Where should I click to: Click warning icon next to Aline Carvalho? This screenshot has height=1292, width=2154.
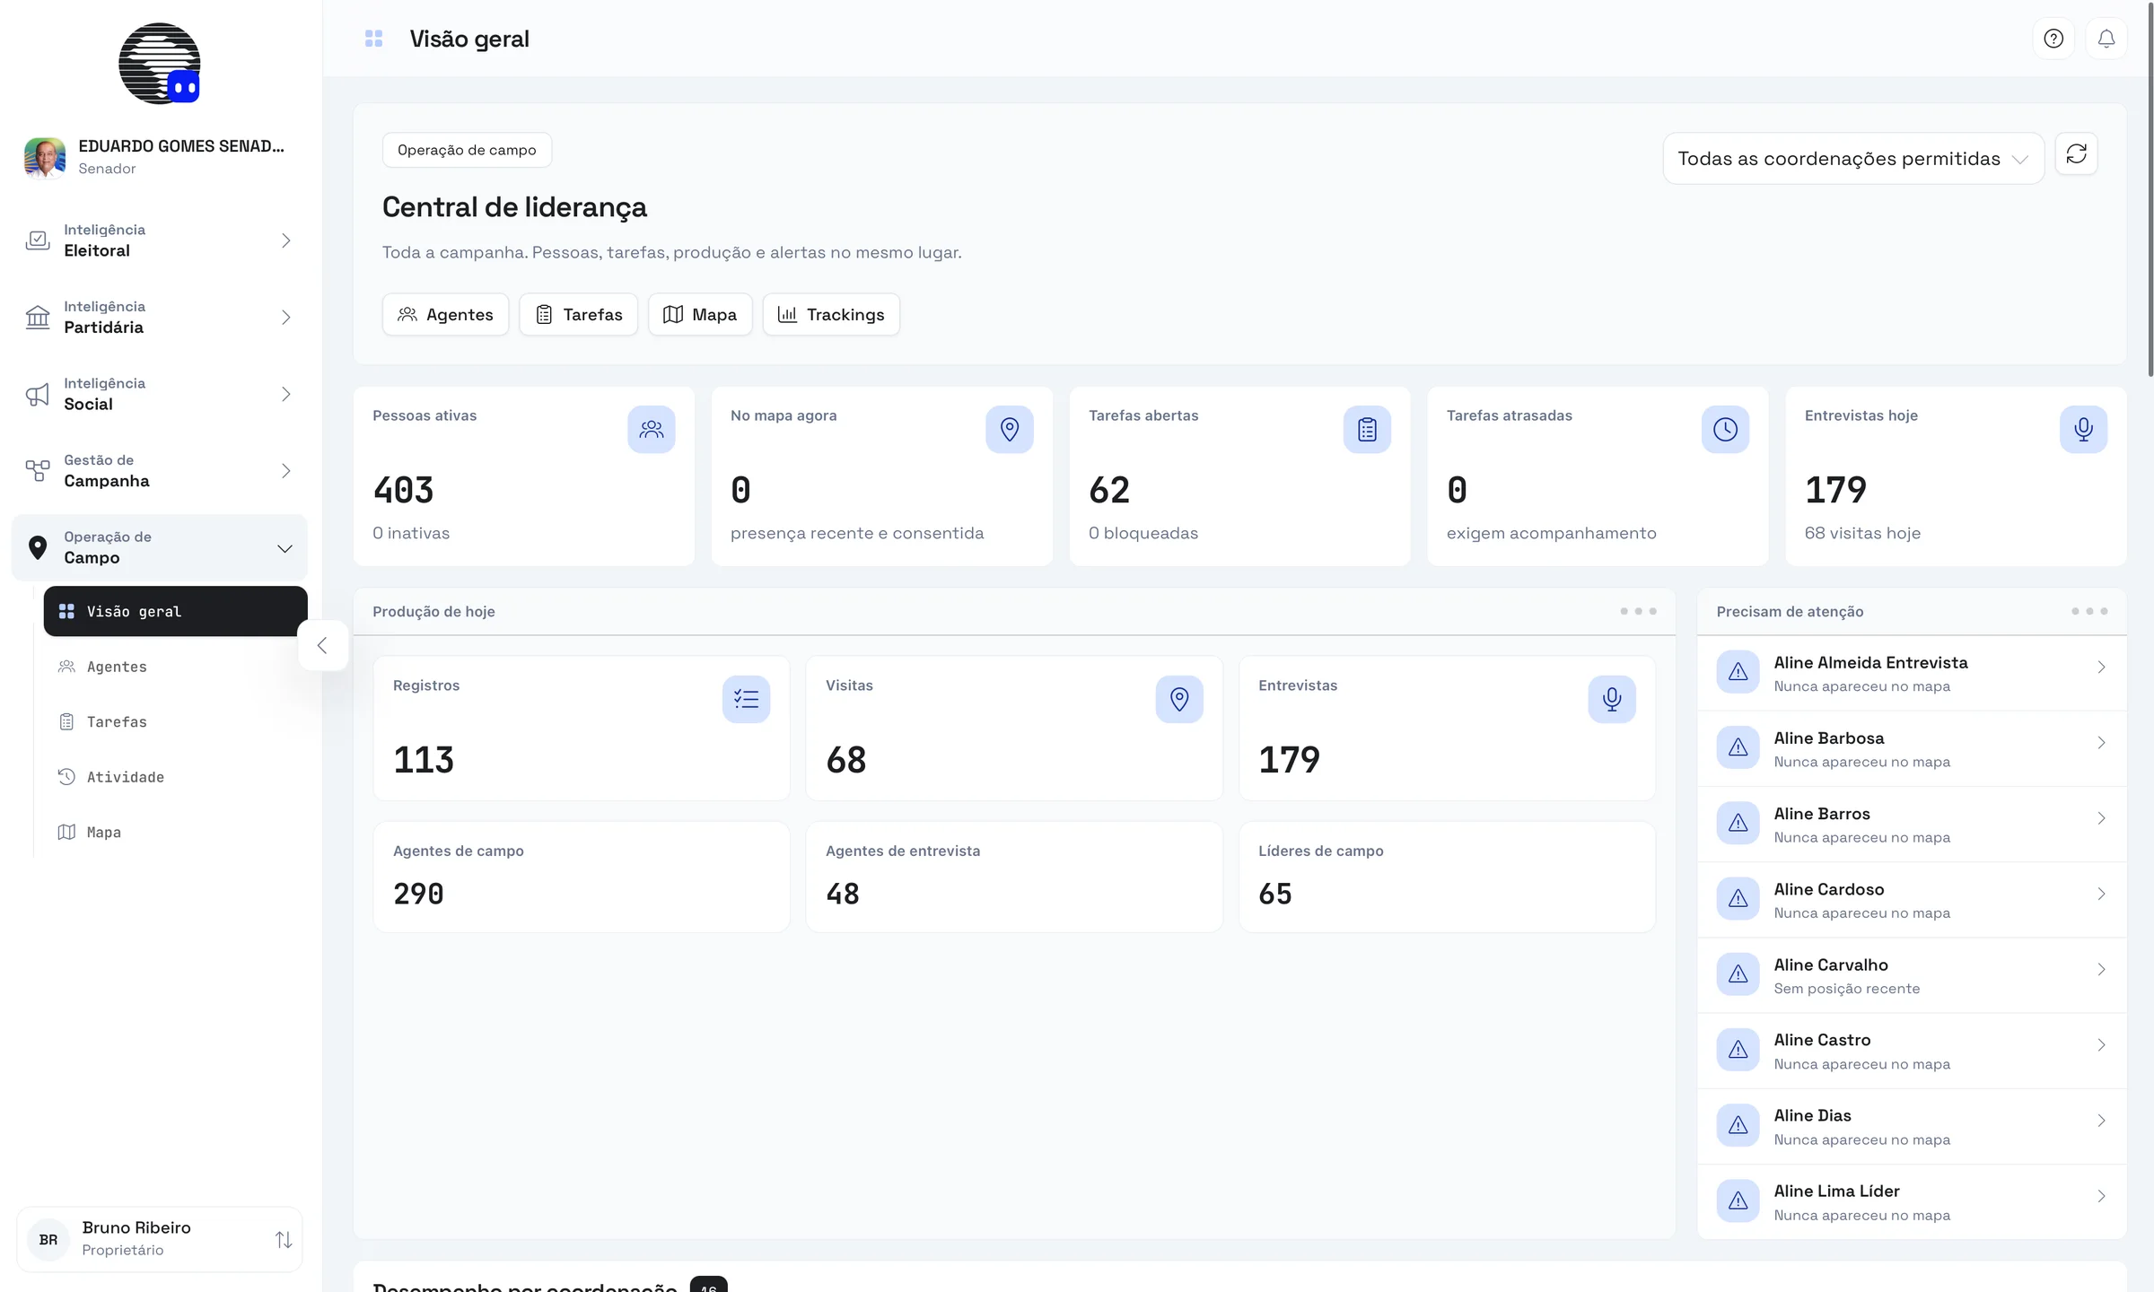tap(1738, 974)
